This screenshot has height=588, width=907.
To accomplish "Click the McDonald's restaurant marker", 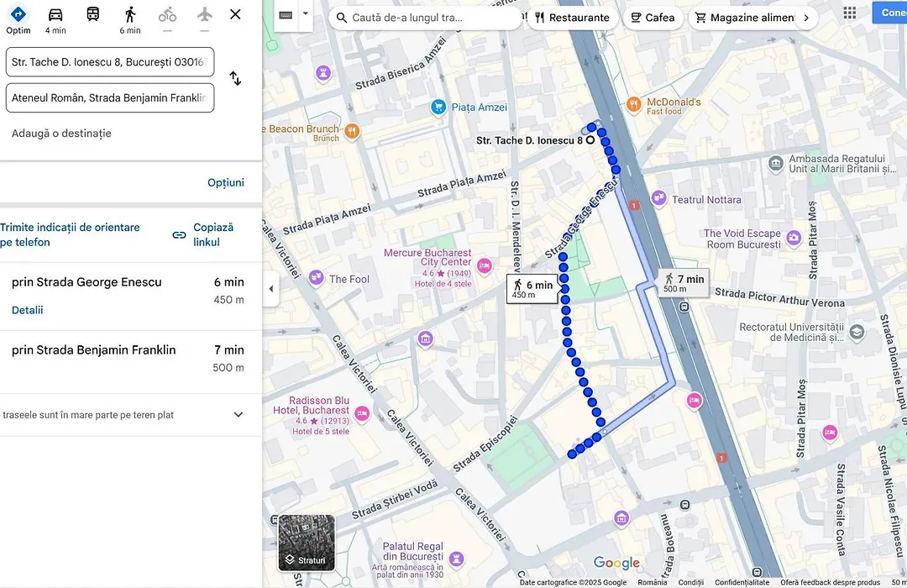I will tap(634, 105).
